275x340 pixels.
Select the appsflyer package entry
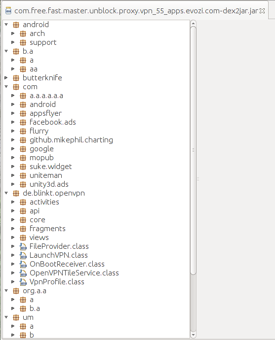(x=45, y=113)
